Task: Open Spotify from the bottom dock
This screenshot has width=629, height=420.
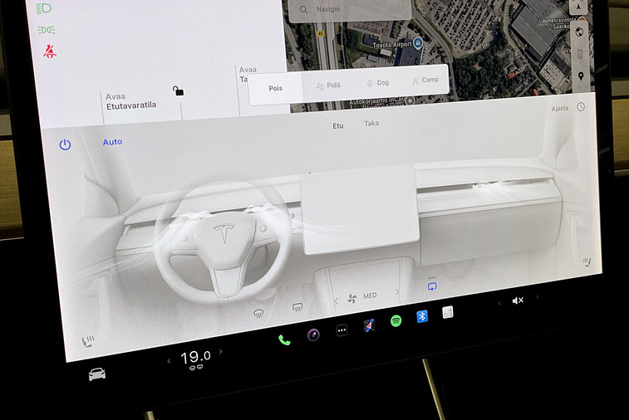Action: tap(396, 321)
